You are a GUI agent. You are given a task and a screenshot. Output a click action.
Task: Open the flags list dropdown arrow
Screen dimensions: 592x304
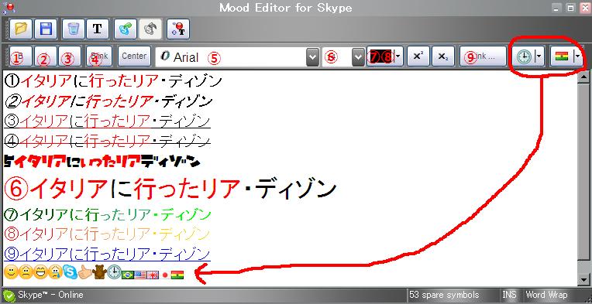click(577, 57)
